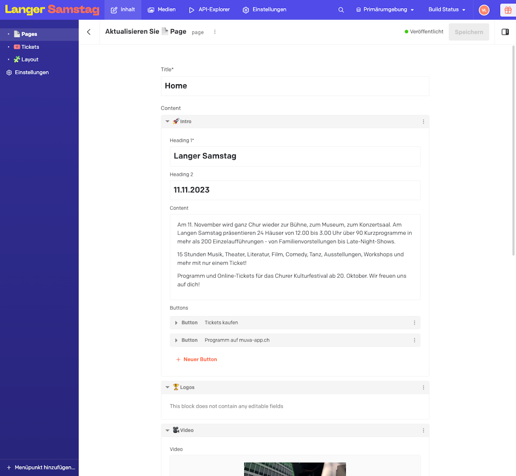The height and width of the screenshot is (476, 516).
Task: Open the gift box icon
Action: [508, 10]
